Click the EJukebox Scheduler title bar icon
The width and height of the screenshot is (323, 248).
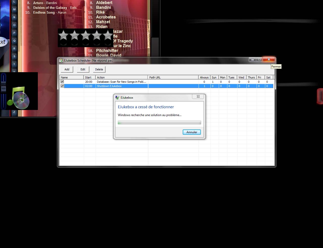(61, 61)
